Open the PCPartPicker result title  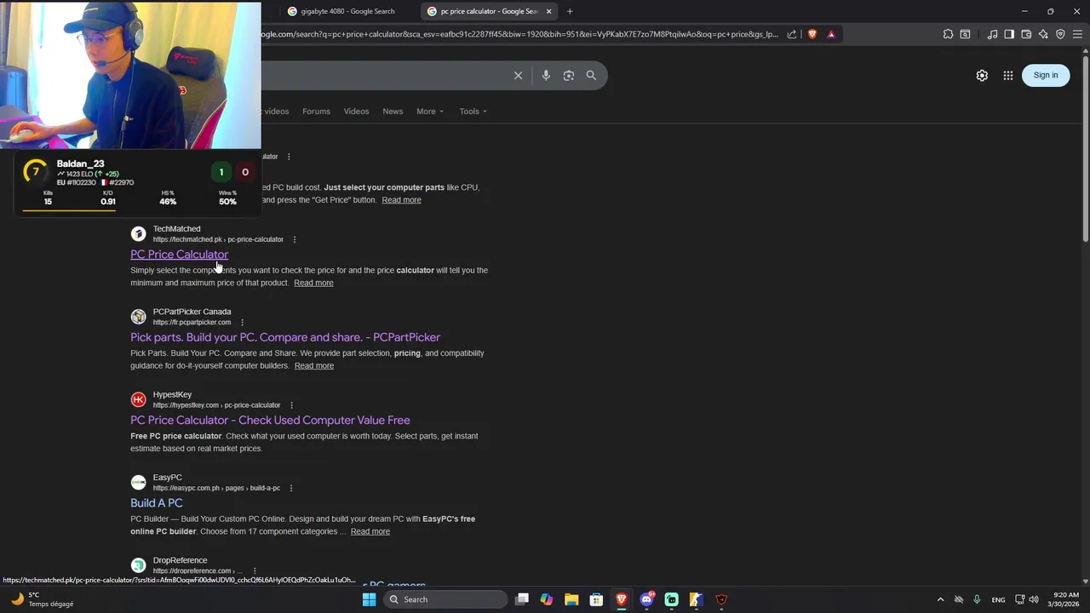[x=285, y=337]
